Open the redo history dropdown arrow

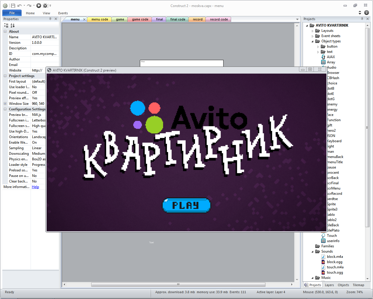pyautogui.click(x=34, y=6)
